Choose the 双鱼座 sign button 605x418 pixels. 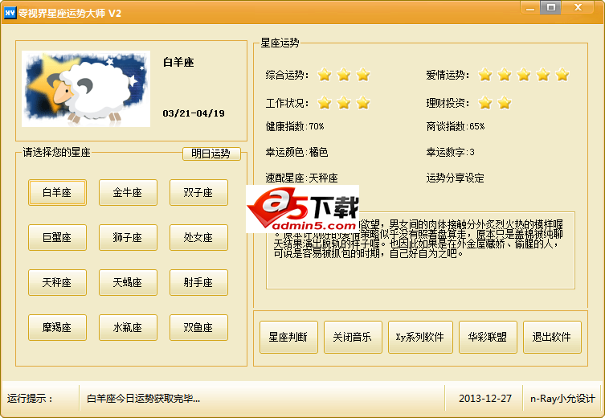(x=198, y=327)
